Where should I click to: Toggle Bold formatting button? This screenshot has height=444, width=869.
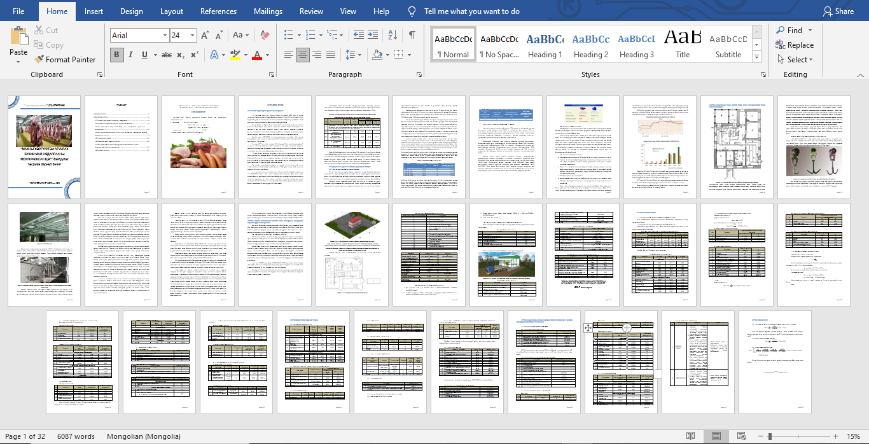(116, 55)
